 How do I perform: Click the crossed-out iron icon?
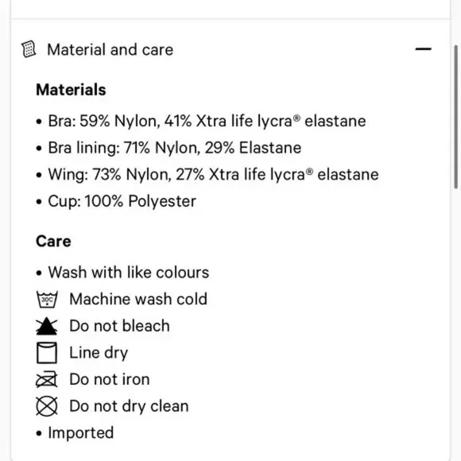coord(47,379)
